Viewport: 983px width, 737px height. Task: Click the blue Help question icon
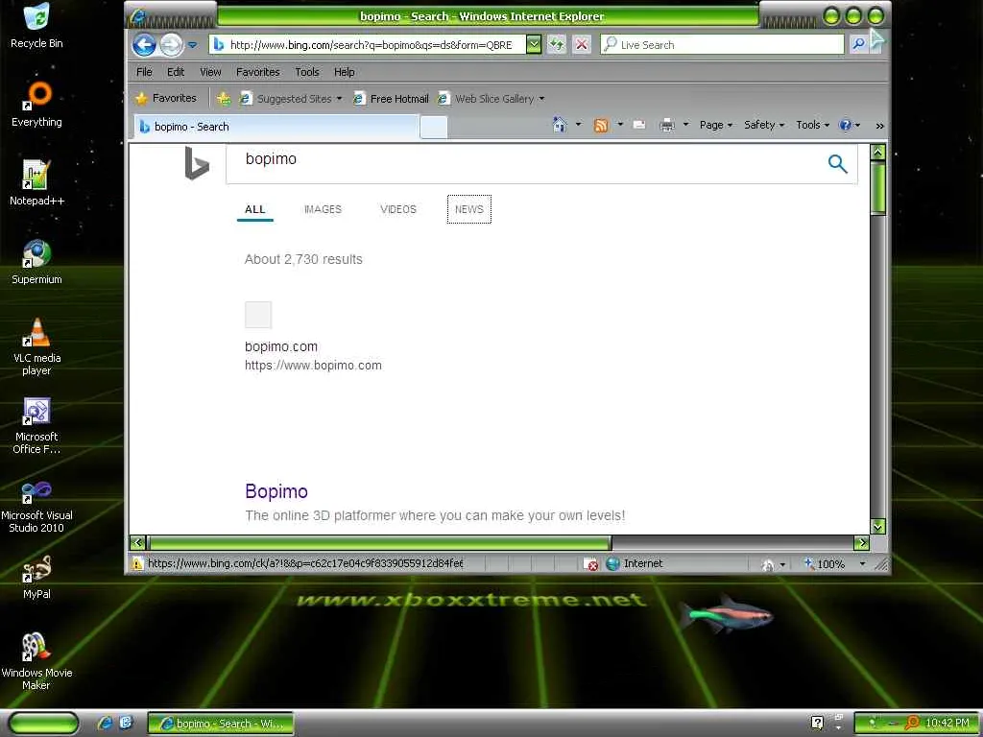tap(845, 126)
